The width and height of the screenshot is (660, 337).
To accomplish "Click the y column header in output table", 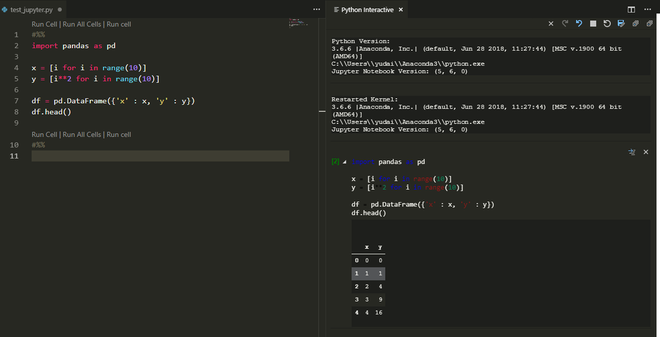I will [380, 247].
